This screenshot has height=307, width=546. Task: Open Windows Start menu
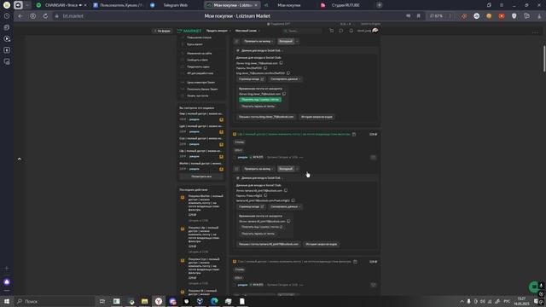coord(7,301)
